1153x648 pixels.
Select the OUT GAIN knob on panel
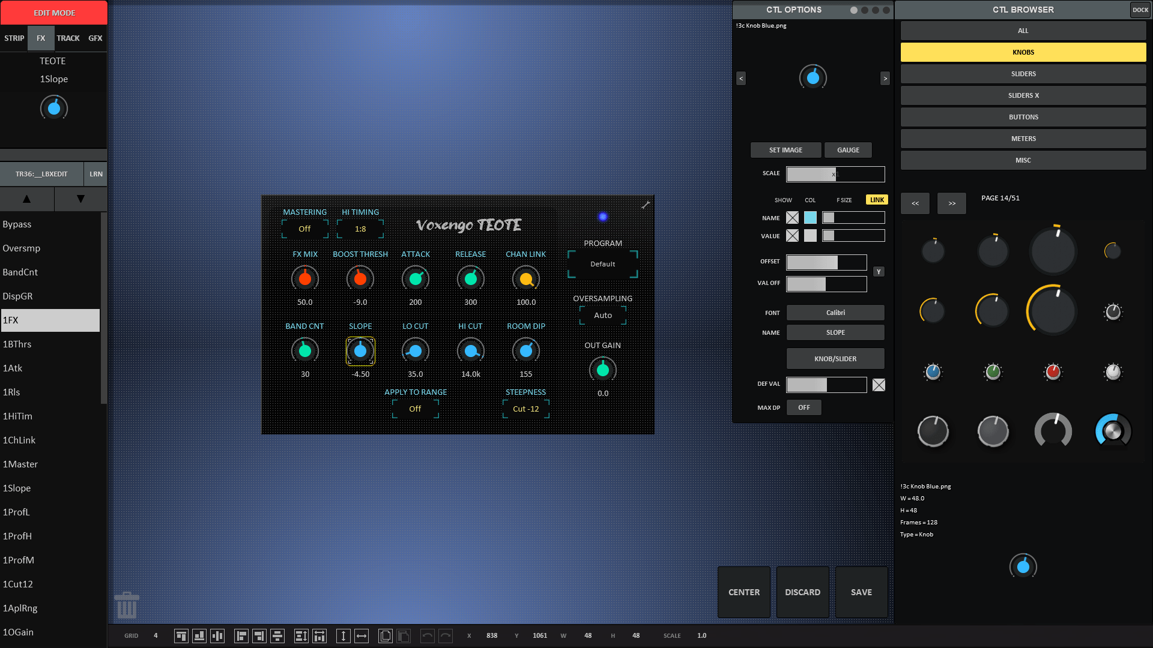(603, 370)
